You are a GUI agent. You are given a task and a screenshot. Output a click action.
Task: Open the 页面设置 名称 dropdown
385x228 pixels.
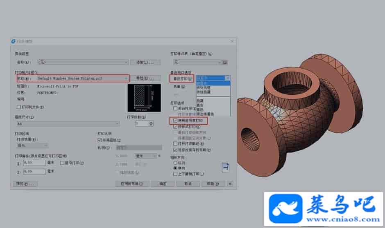[83, 62]
